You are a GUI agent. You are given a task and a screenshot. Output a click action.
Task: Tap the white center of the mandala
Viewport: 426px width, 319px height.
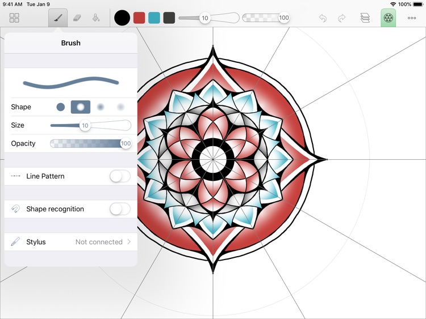point(213,160)
